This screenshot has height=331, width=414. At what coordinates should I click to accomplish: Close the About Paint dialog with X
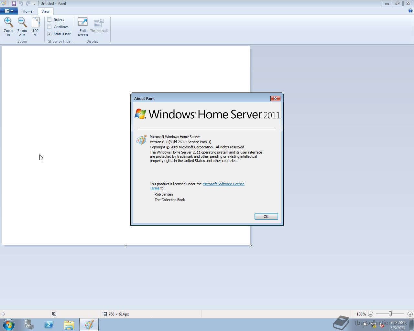pyautogui.click(x=275, y=98)
